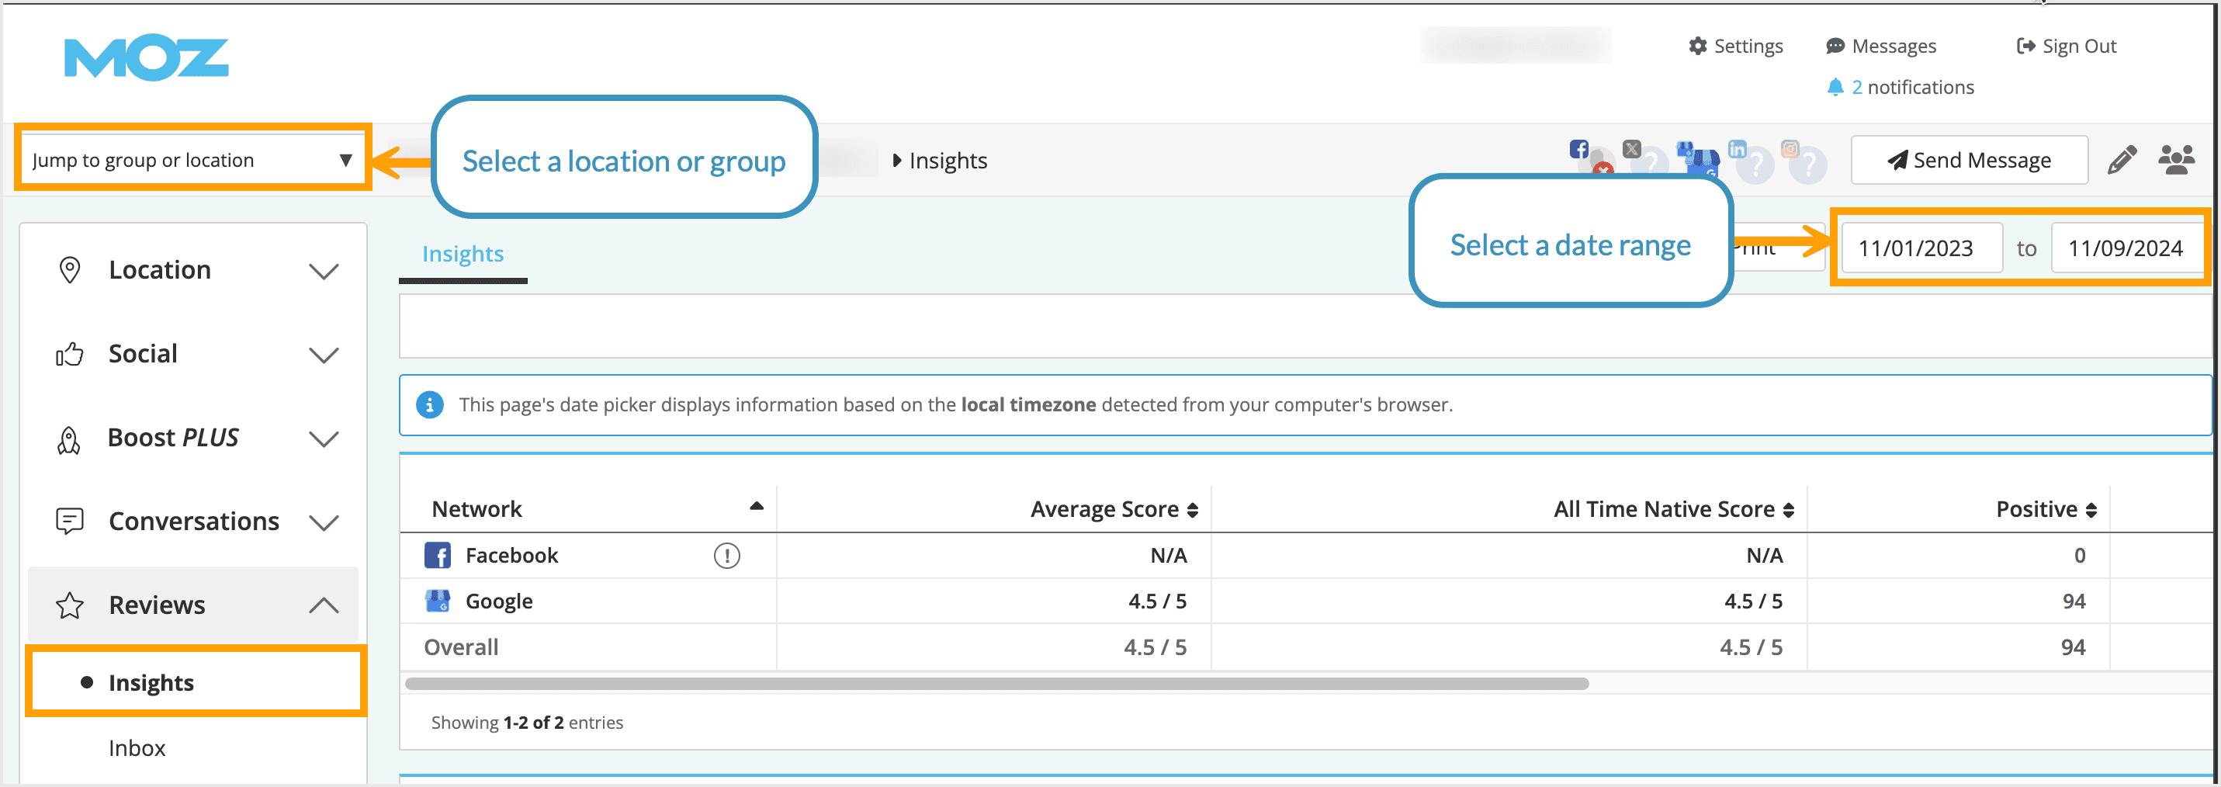
Task: Expand the Location sidebar section
Action: [324, 271]
